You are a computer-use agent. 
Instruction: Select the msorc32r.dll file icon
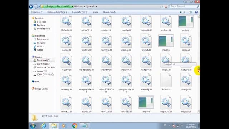106,102
